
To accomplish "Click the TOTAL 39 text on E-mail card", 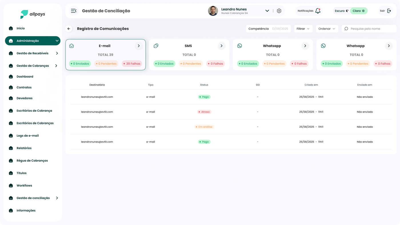I will coord(105,55).
